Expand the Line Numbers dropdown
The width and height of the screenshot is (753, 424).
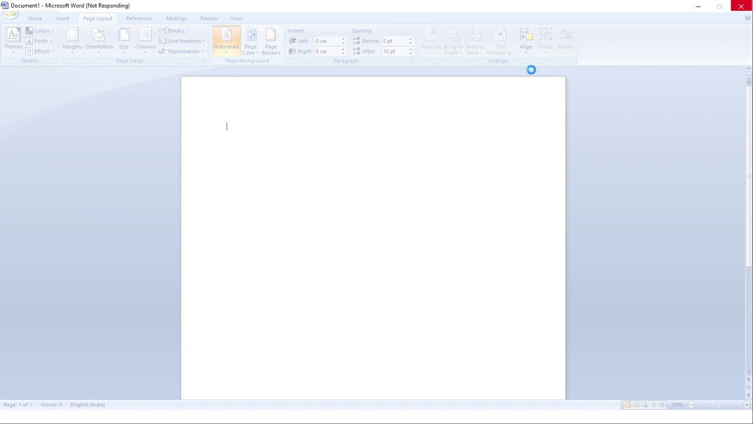(x=182, y=41)
